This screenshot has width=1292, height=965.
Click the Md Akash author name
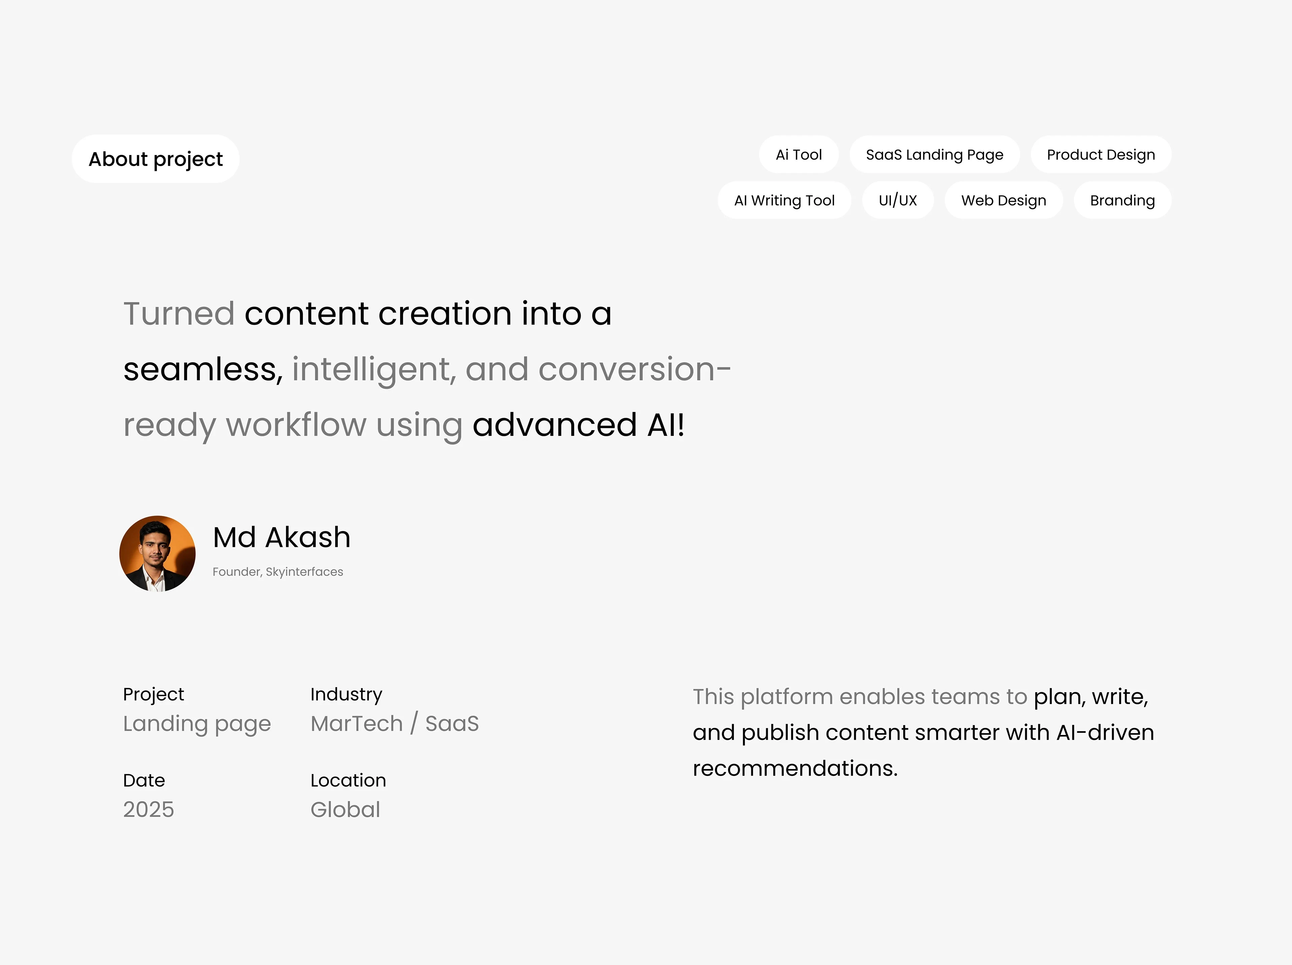(x=282, y=537)
